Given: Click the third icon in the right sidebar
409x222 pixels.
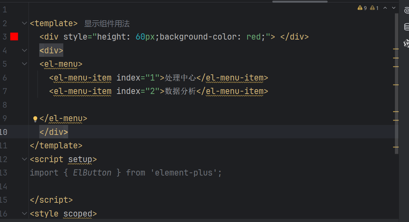Looking at the screenshot, I should coord(406,43).
